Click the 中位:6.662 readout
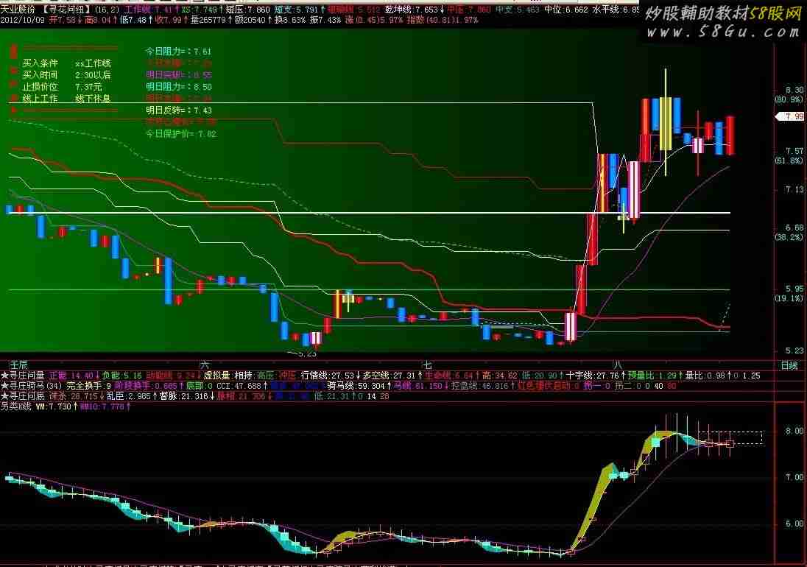The height and width of the screenshot is (567, 807). pyautogui.click(x=566, y=10)
